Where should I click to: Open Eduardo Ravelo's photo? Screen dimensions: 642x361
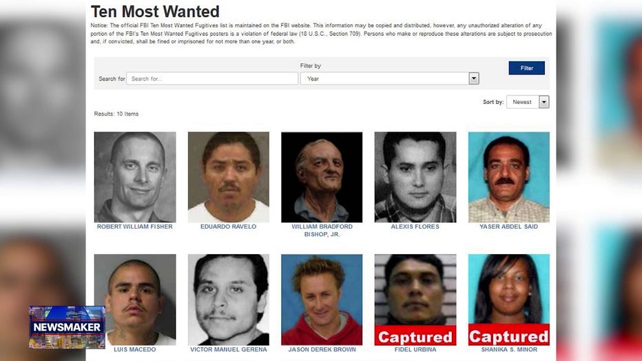229,177
